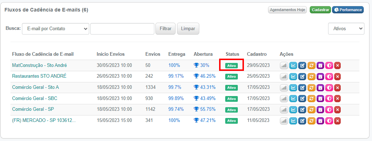
Task: Open the E-mail por Contato search dropdown
Action: 55,29
